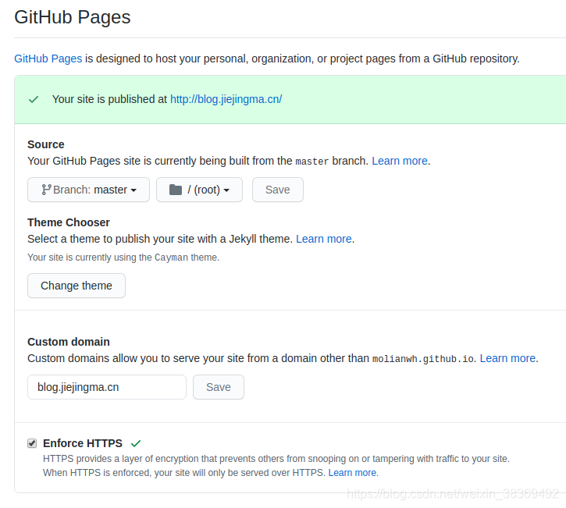This screenshot has width=566, height=508.
Task: Click the 'Your site is currently using the Cayman theme' text
Action: tap(123, 258)
